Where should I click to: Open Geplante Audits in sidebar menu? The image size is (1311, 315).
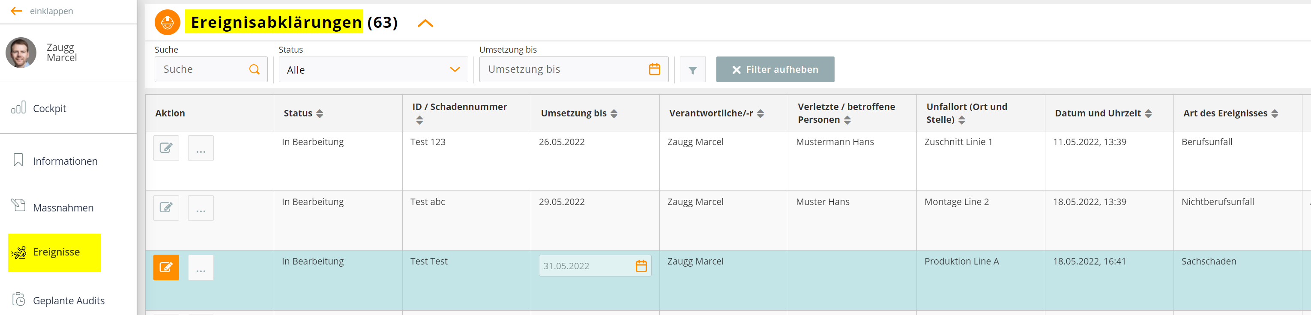pos(69,300)
